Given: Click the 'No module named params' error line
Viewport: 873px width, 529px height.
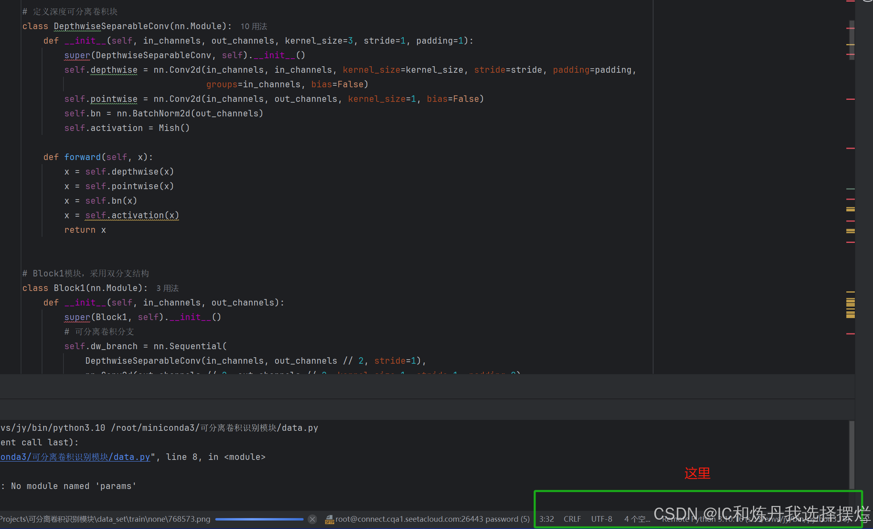Looking at the screenshot, I should click(x=73, y=486).
